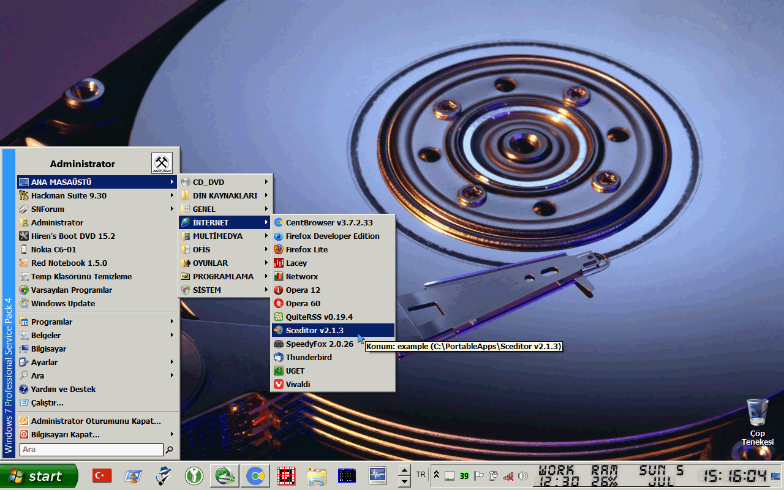Click the network tray icon with red X
This screenshot has width=784, height=490.
[x=508, y=476]
